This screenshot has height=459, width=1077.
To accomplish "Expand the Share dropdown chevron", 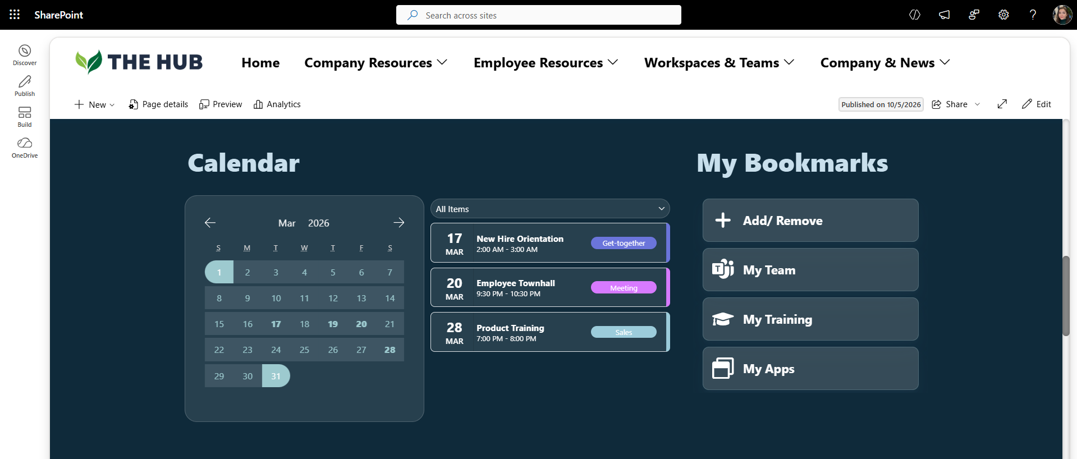I will [977, 104].
